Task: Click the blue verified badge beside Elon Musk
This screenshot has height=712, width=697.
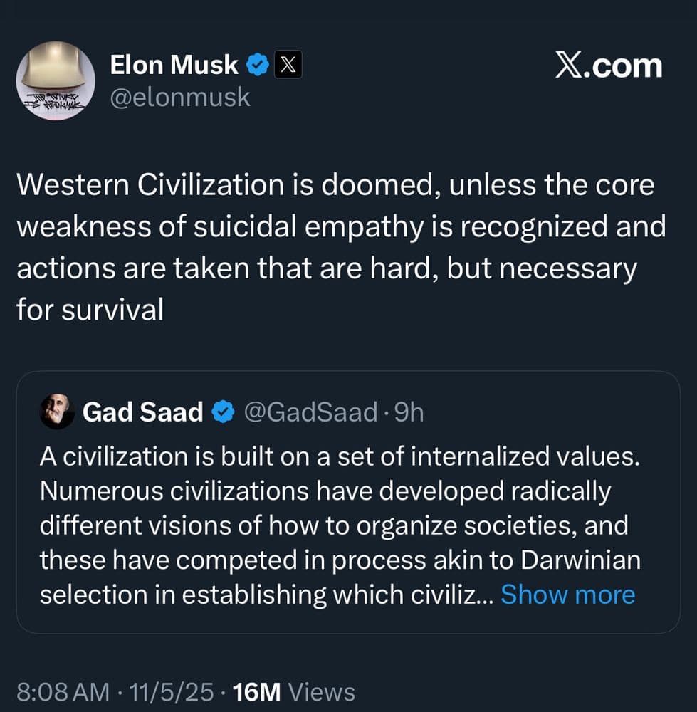Action: point(257,66)
